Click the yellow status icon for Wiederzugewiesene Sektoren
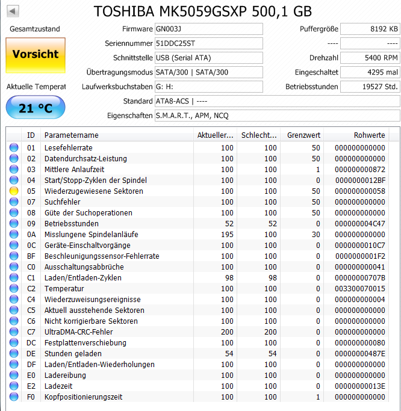 pos(14,191)
